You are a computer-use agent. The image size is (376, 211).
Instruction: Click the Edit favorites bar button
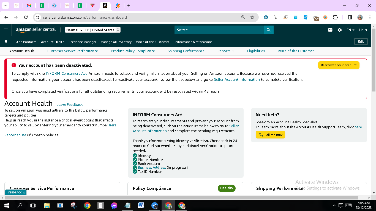pyautogui.click(x=361, y=41)
